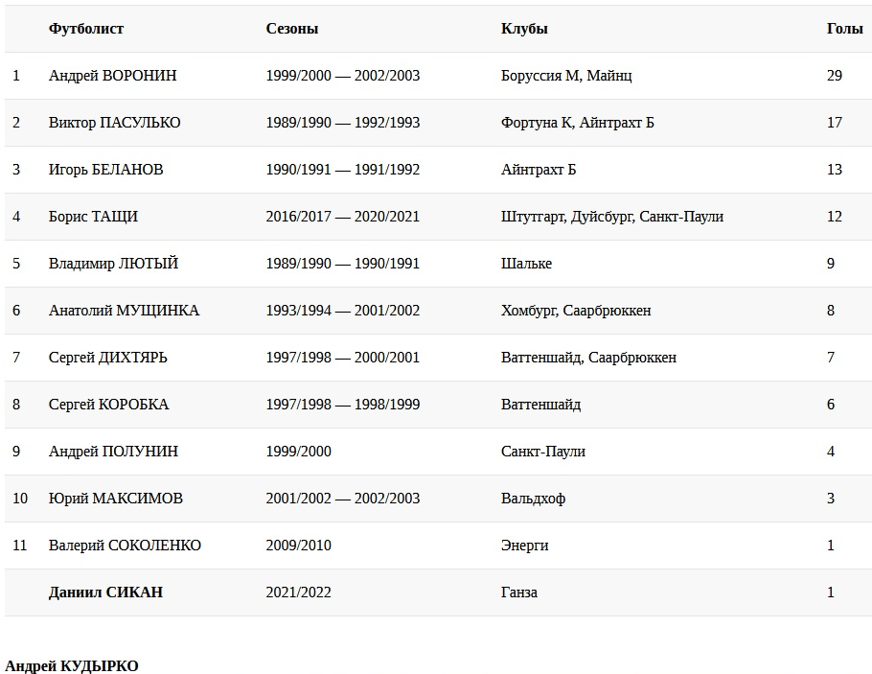Click the 'Клубы' column header
This screenshot has height=674, width=872.
click(x=524, y=29)
